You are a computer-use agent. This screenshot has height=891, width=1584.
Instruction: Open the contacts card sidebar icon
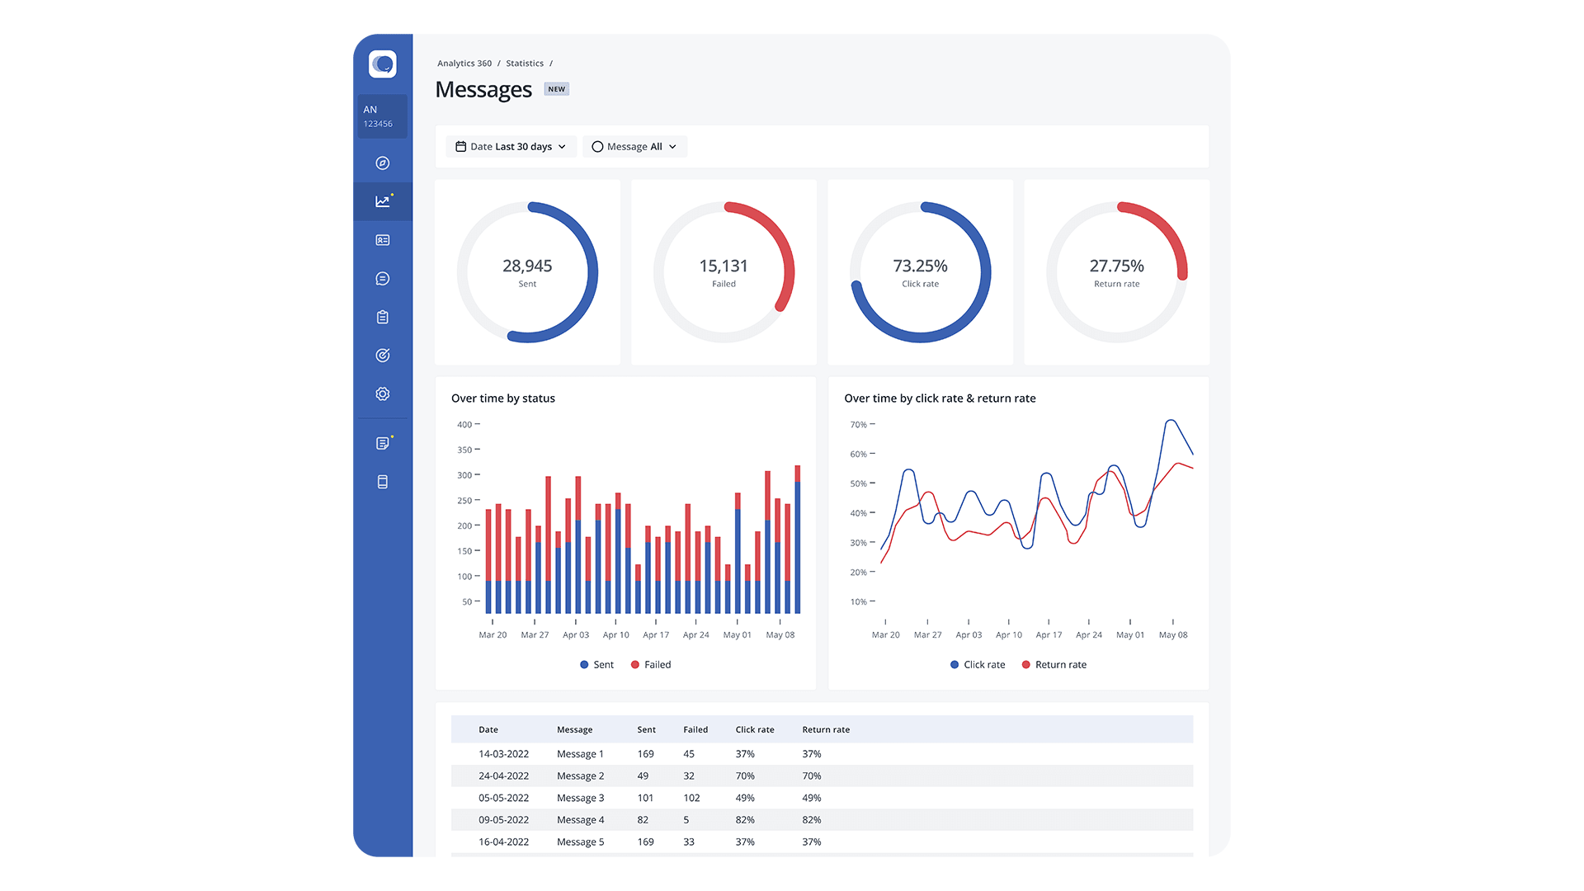(x=383, y=240)
